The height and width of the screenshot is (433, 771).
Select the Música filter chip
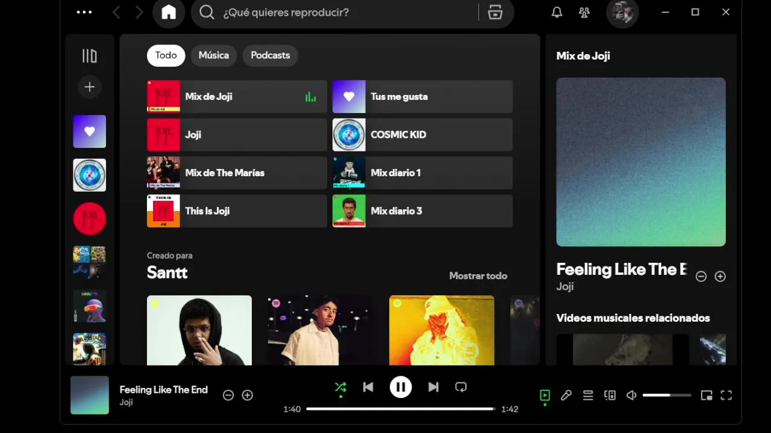[214, 55]
